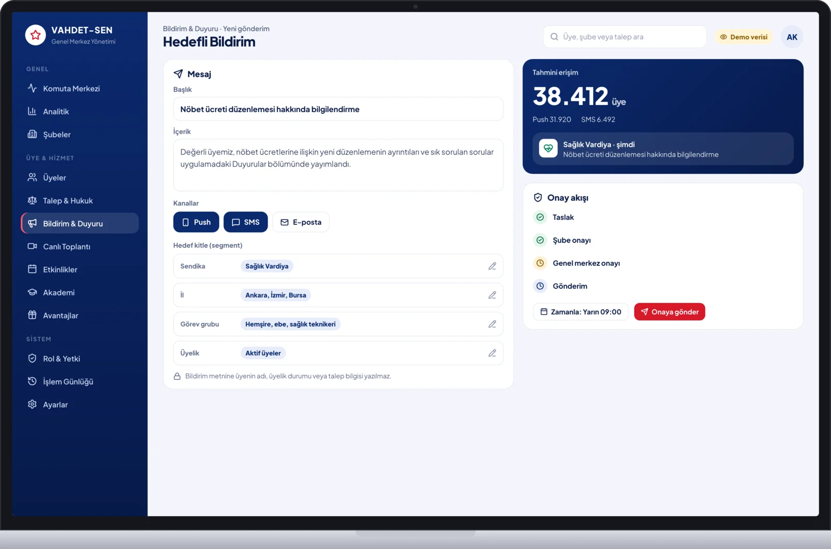Screen dimensions: 831x549
Task: Click the search magnifier icon
Action: (554, 37)
